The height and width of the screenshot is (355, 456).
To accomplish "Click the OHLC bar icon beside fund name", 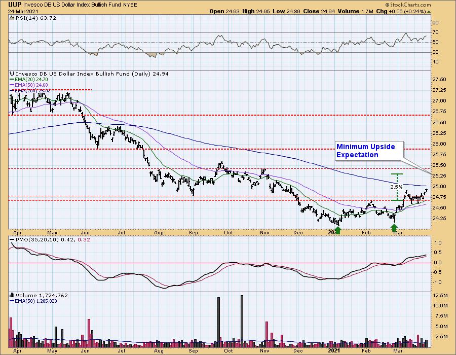I will (x=12, y=74).
